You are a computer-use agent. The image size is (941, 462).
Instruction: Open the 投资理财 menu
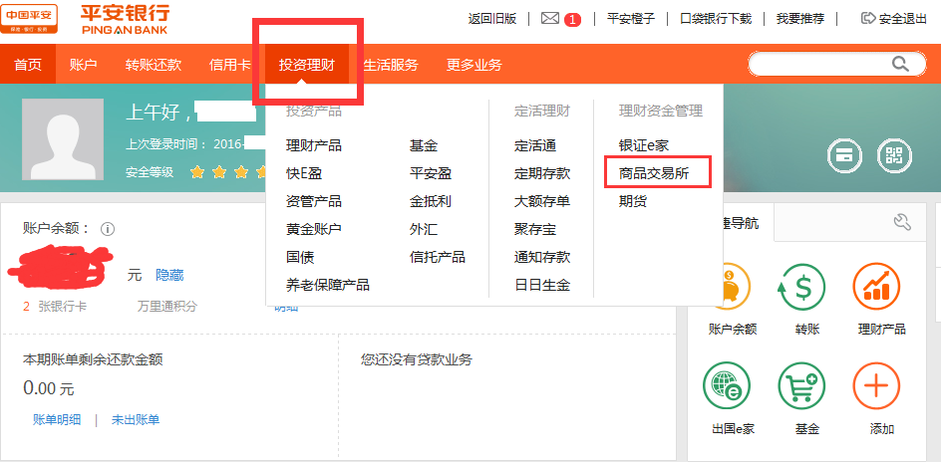point(307,64)
